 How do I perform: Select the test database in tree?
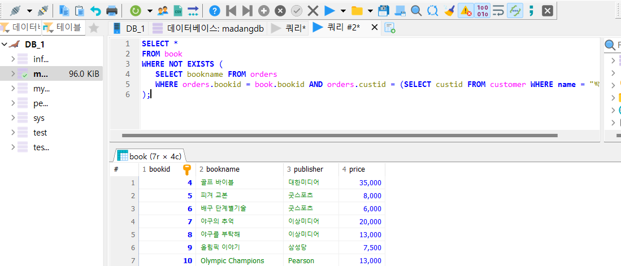click(x=40, y=133)
